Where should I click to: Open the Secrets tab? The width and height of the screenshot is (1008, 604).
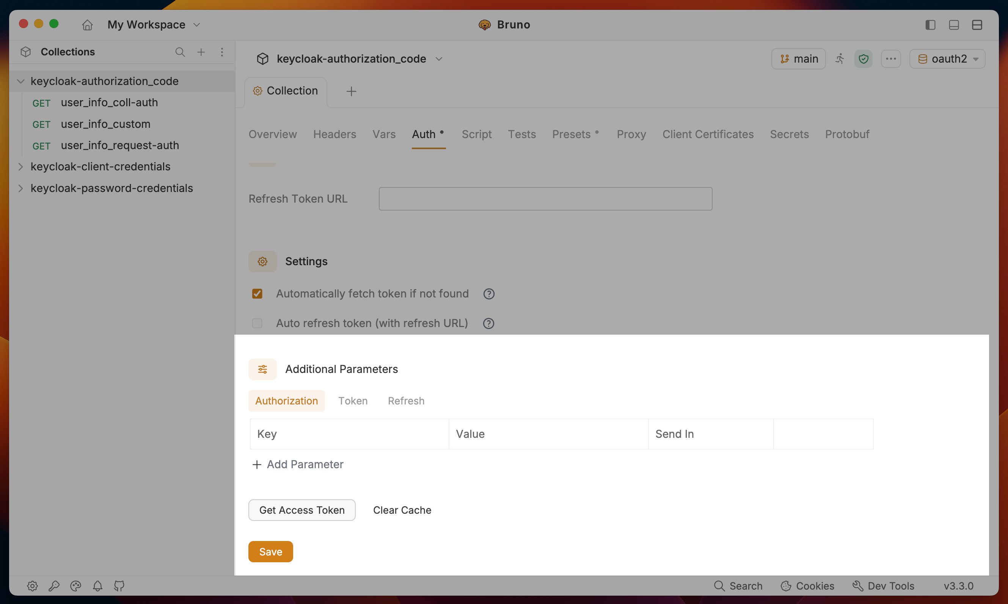coord(789,134)
